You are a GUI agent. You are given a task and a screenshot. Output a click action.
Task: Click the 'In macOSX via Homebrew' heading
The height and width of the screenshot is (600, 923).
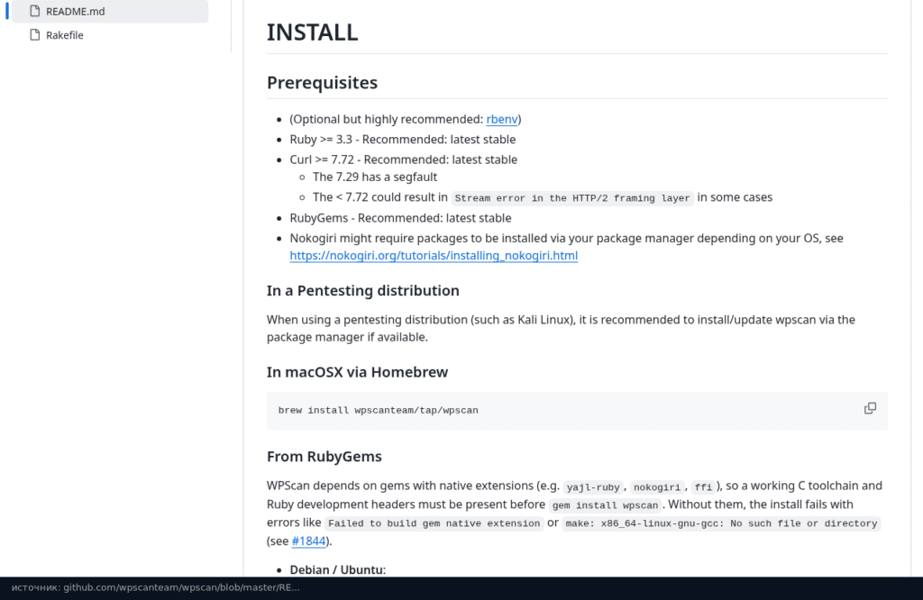357,372
